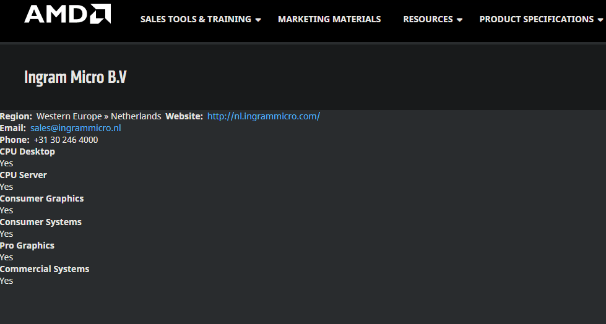The height and width of the screenshot is (324, 606).
Task: Click the AMD logo
Action: [x=67, y=14]
